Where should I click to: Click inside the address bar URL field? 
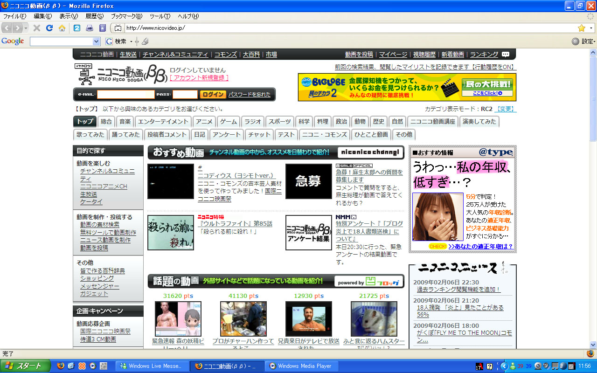(350, 28)
